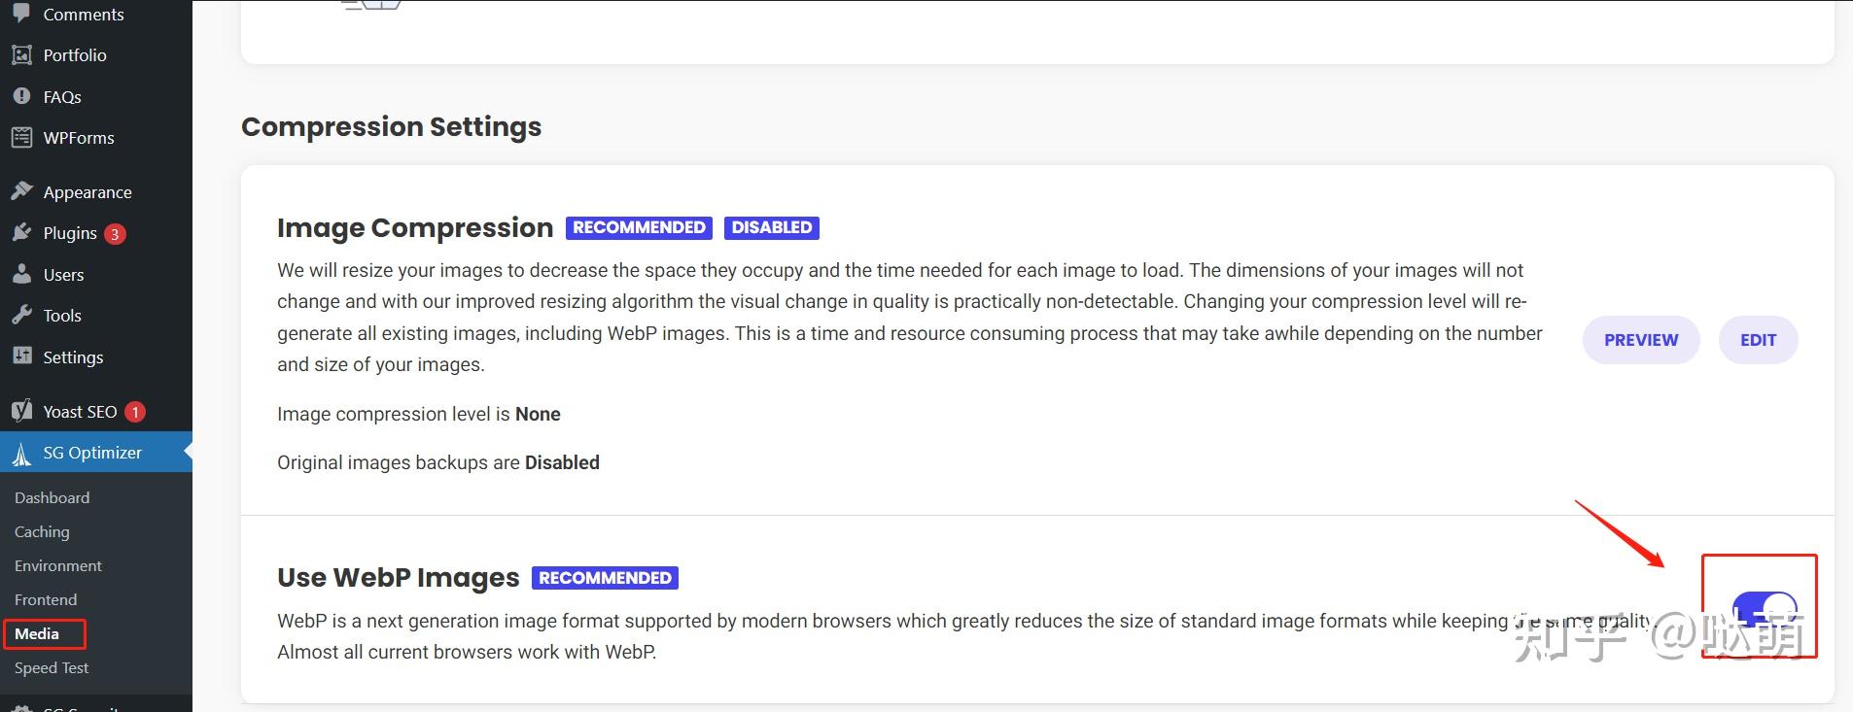The image size is (1853, 712).
Task: Click the Appearance paintbrush icon
Action: point(21,191)
